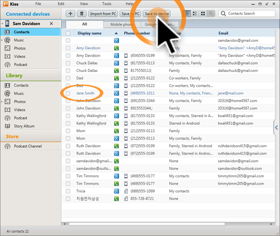Click the contacts search magnifier icon
The width and height of the screenshot is (280, 236).
click(223, 14)
